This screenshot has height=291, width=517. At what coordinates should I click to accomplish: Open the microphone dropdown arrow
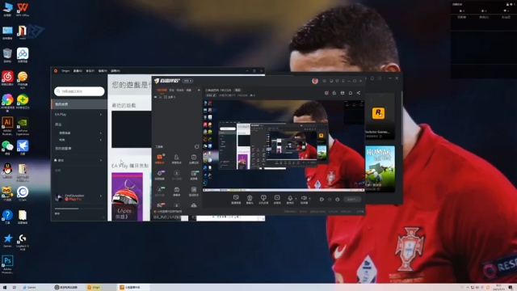296,199
